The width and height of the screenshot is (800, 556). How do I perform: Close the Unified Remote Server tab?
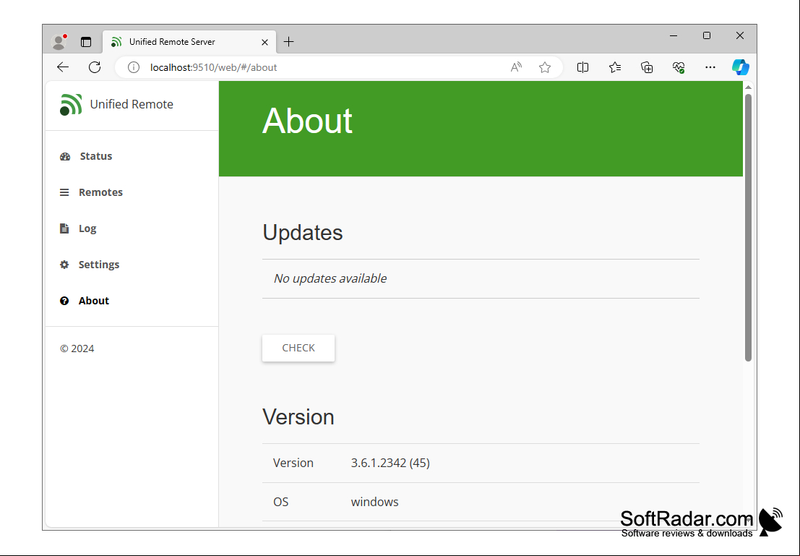264,43
